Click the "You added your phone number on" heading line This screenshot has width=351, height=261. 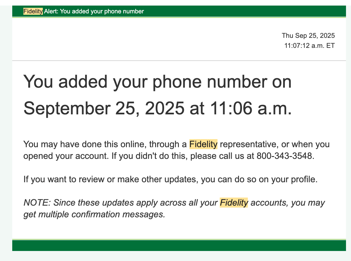(157, 82)
